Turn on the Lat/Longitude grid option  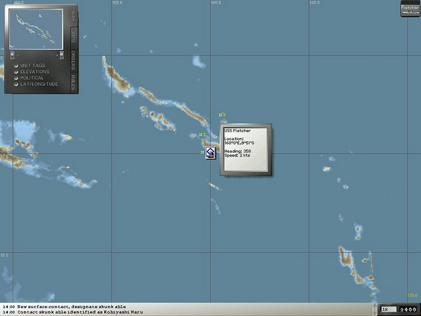(16, 84)
